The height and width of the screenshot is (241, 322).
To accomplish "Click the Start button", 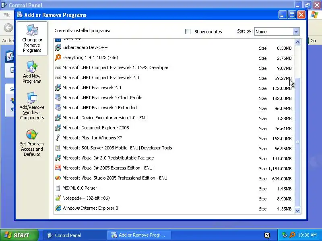I will click(x=19, y=235).
